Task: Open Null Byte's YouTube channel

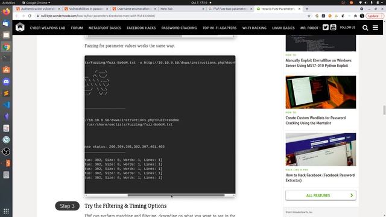Action: coord(333,27)
